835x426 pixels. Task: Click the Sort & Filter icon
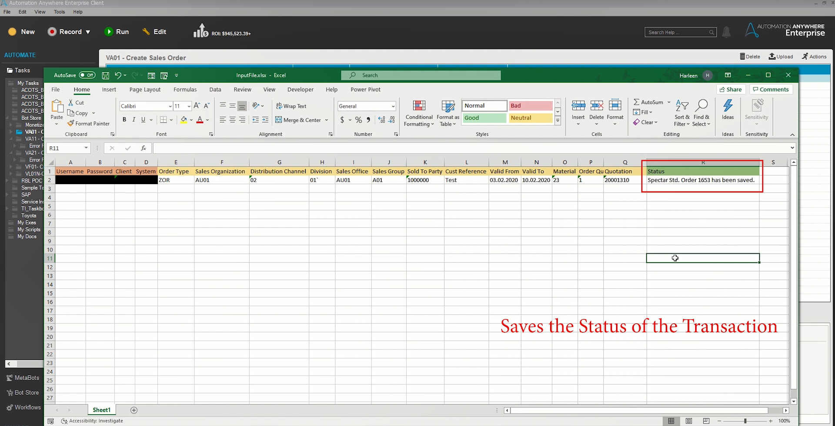[682, 106]
